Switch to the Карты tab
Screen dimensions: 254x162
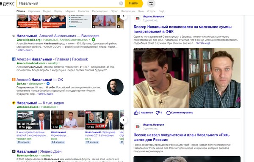pos(58,11)
